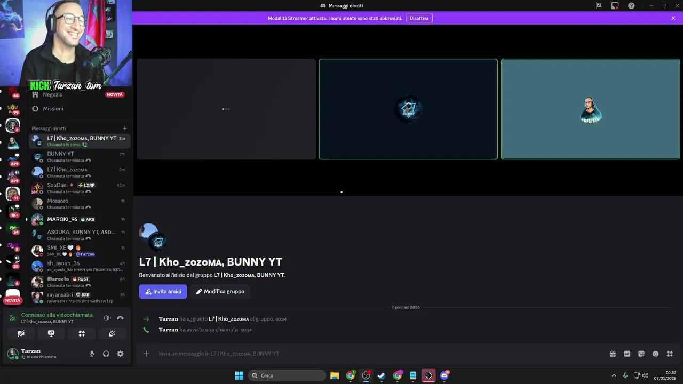Open the inbox icon with red dot

tap(615, 5)
